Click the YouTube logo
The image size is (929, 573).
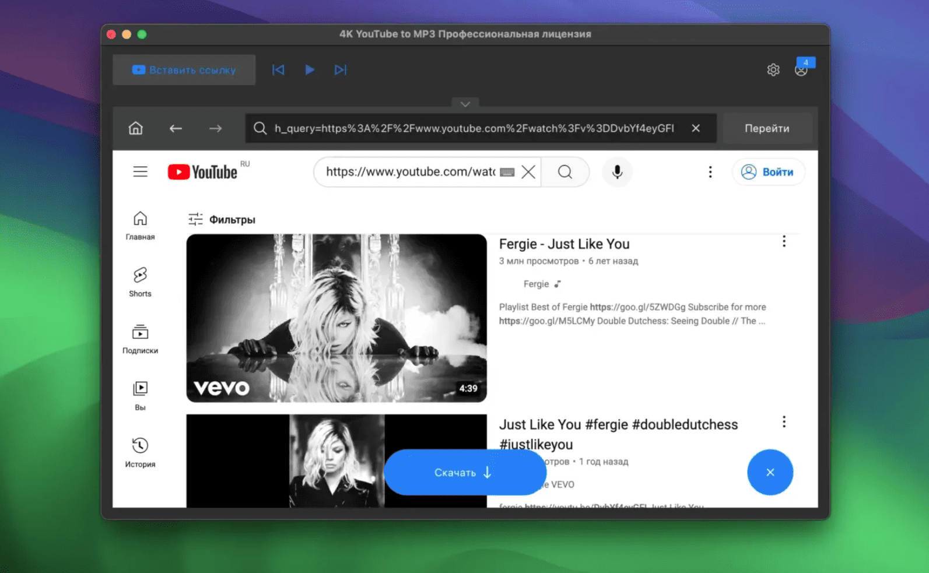(202, 172)
